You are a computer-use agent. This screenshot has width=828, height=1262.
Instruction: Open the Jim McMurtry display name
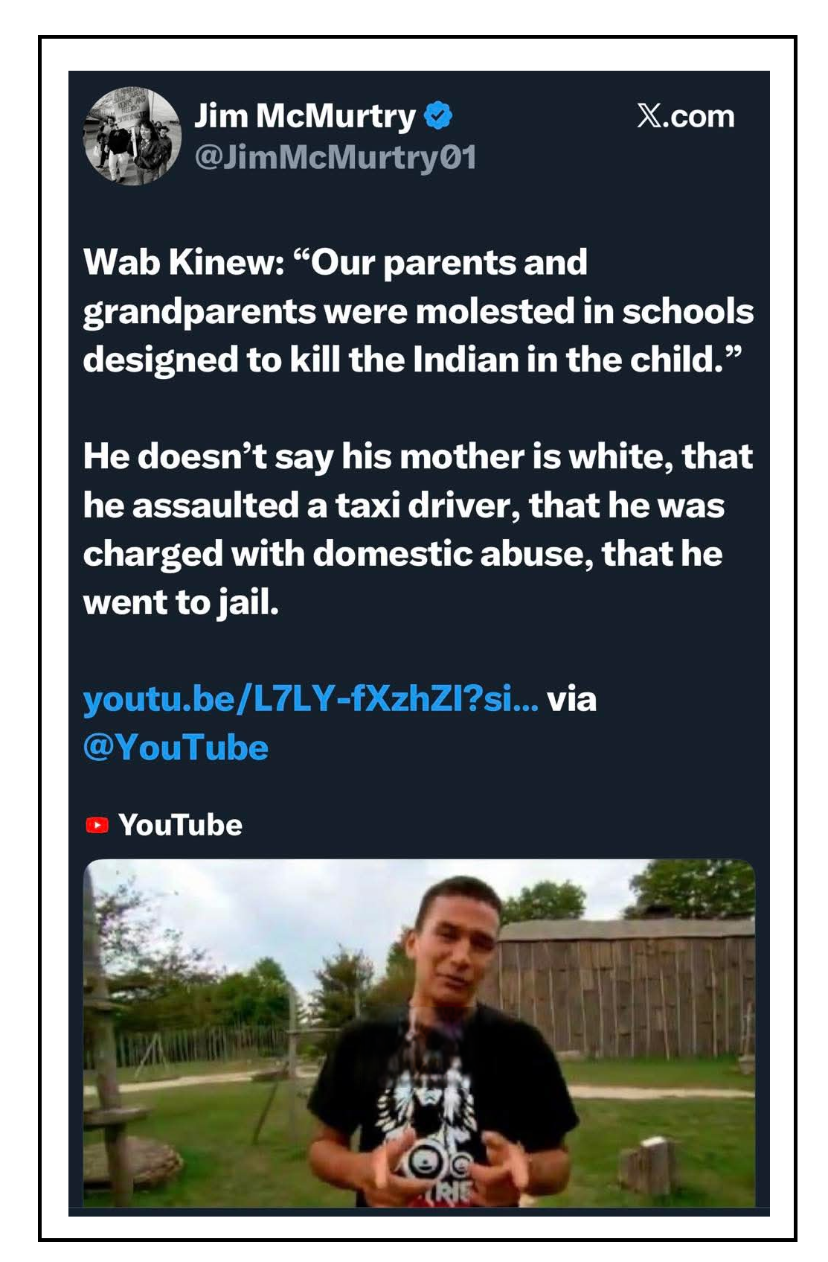coord(305,116)
